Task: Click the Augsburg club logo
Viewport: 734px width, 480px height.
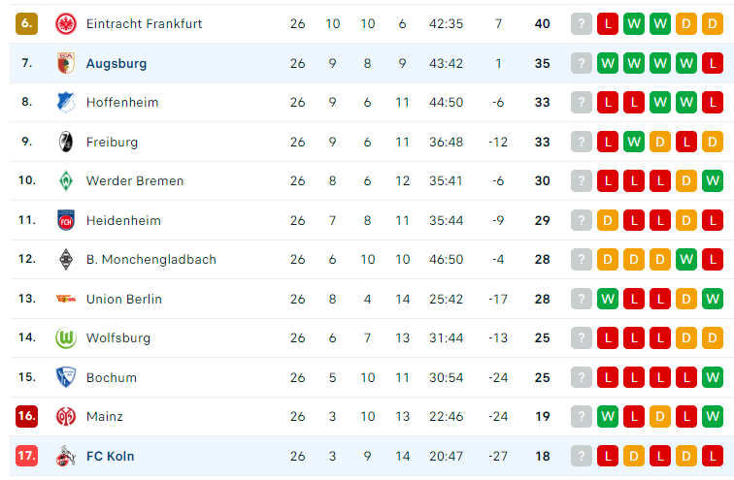Action: click(66, 63)
